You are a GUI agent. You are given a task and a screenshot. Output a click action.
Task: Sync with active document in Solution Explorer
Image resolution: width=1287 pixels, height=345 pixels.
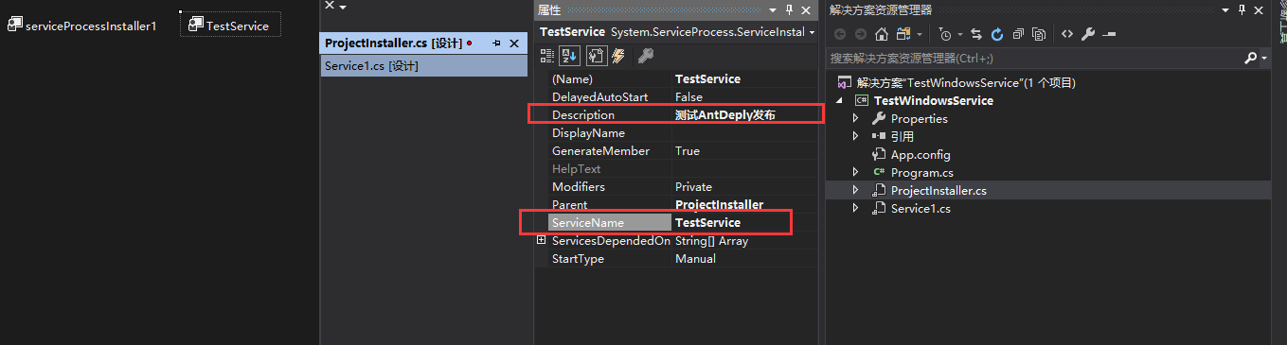[x=976, y=34]
